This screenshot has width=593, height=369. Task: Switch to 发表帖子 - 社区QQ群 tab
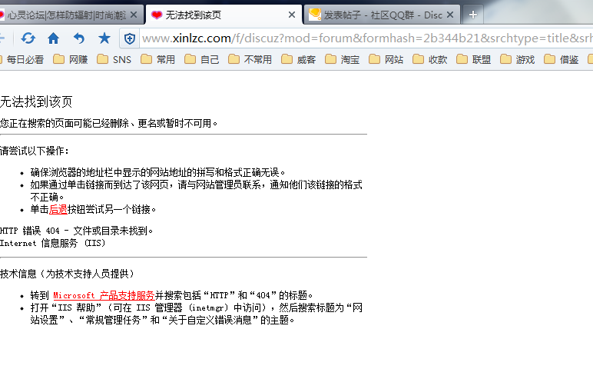pyautogui.click(x=382, y=15)
